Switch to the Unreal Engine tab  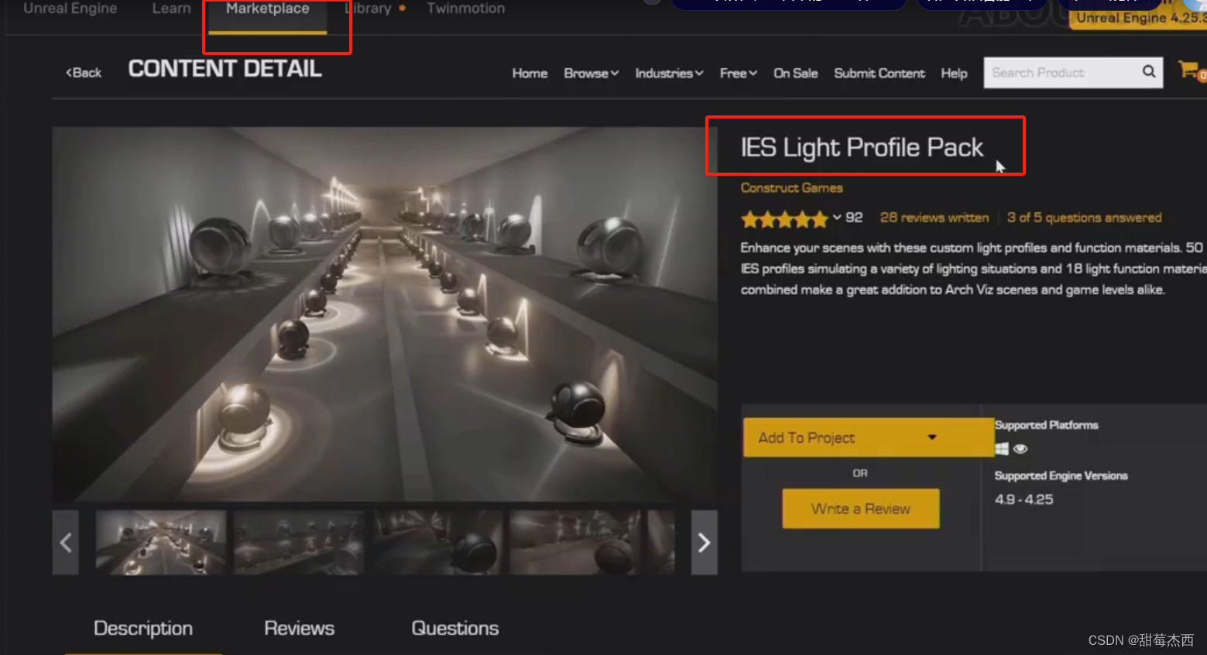(x=70, y=9)
